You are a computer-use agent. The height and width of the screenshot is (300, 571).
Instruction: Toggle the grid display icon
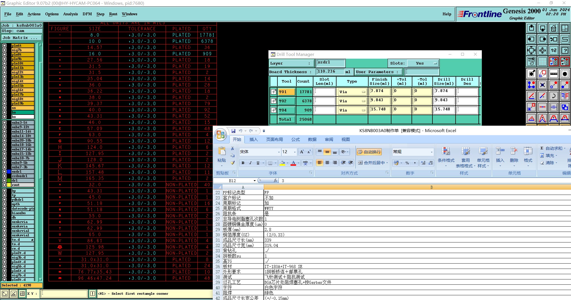tap(542, 61)
